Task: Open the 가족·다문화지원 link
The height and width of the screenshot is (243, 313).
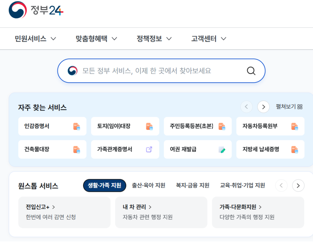Action: 241,207
